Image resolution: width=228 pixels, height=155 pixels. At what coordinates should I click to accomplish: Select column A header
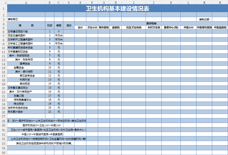tap(26, 2)
